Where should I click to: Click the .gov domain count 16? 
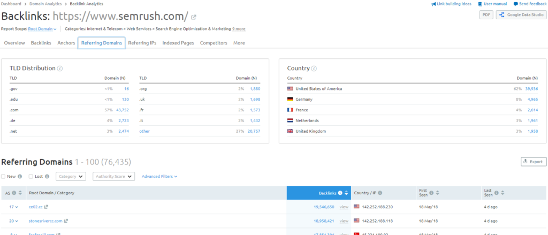(126, 89)
